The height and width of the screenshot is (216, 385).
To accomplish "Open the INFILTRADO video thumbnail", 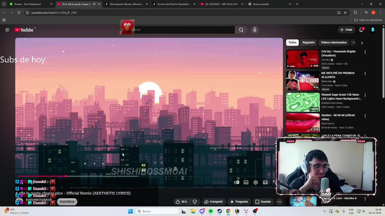I will 303,81.
